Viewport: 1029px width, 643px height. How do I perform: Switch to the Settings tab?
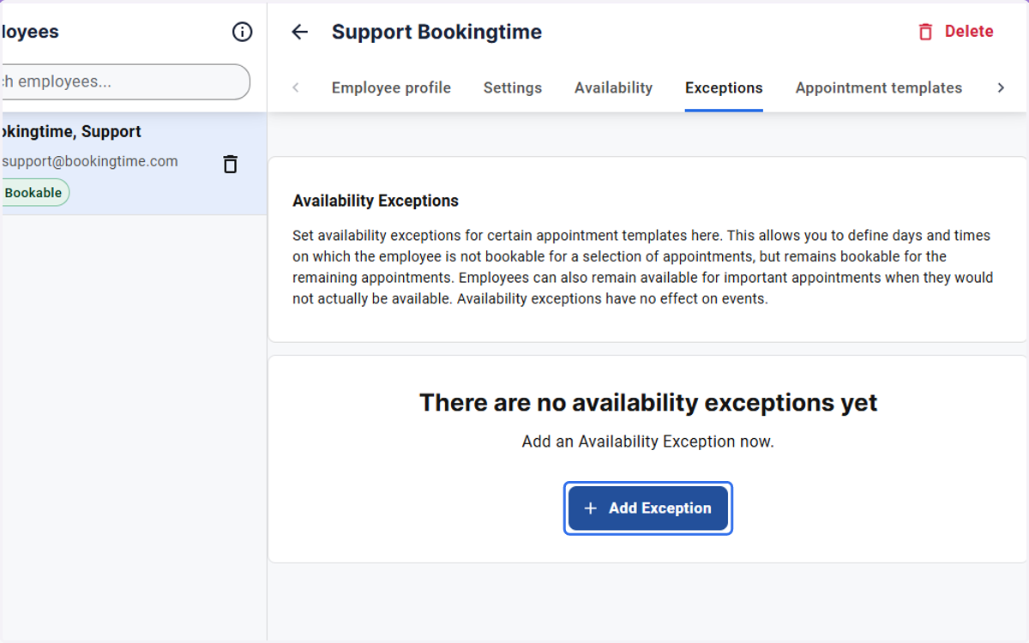513,87
